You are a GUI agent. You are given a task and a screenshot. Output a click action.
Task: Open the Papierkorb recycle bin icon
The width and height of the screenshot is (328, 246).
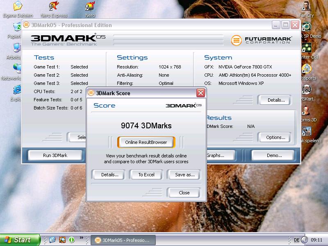(x=15, y=30)
